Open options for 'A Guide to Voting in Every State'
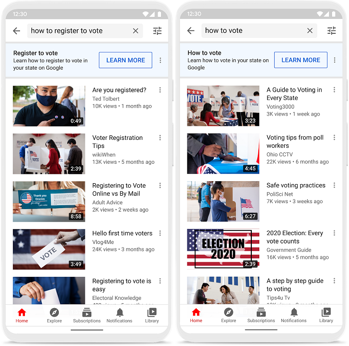The height and width of the screenshot is (346, 349). click(335, 90)
